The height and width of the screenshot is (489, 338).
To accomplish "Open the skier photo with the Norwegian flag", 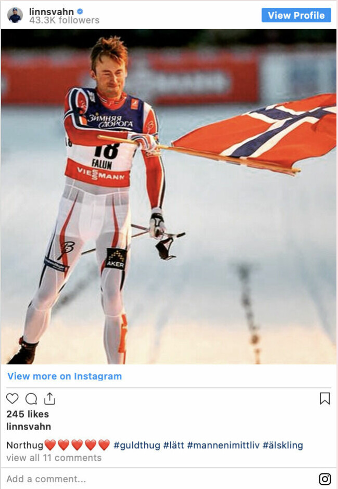I will [169, 197].
